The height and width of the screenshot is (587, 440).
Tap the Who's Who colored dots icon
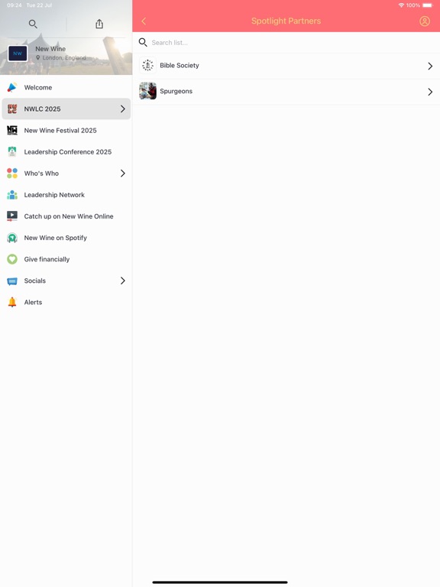(x=12, y=174)
